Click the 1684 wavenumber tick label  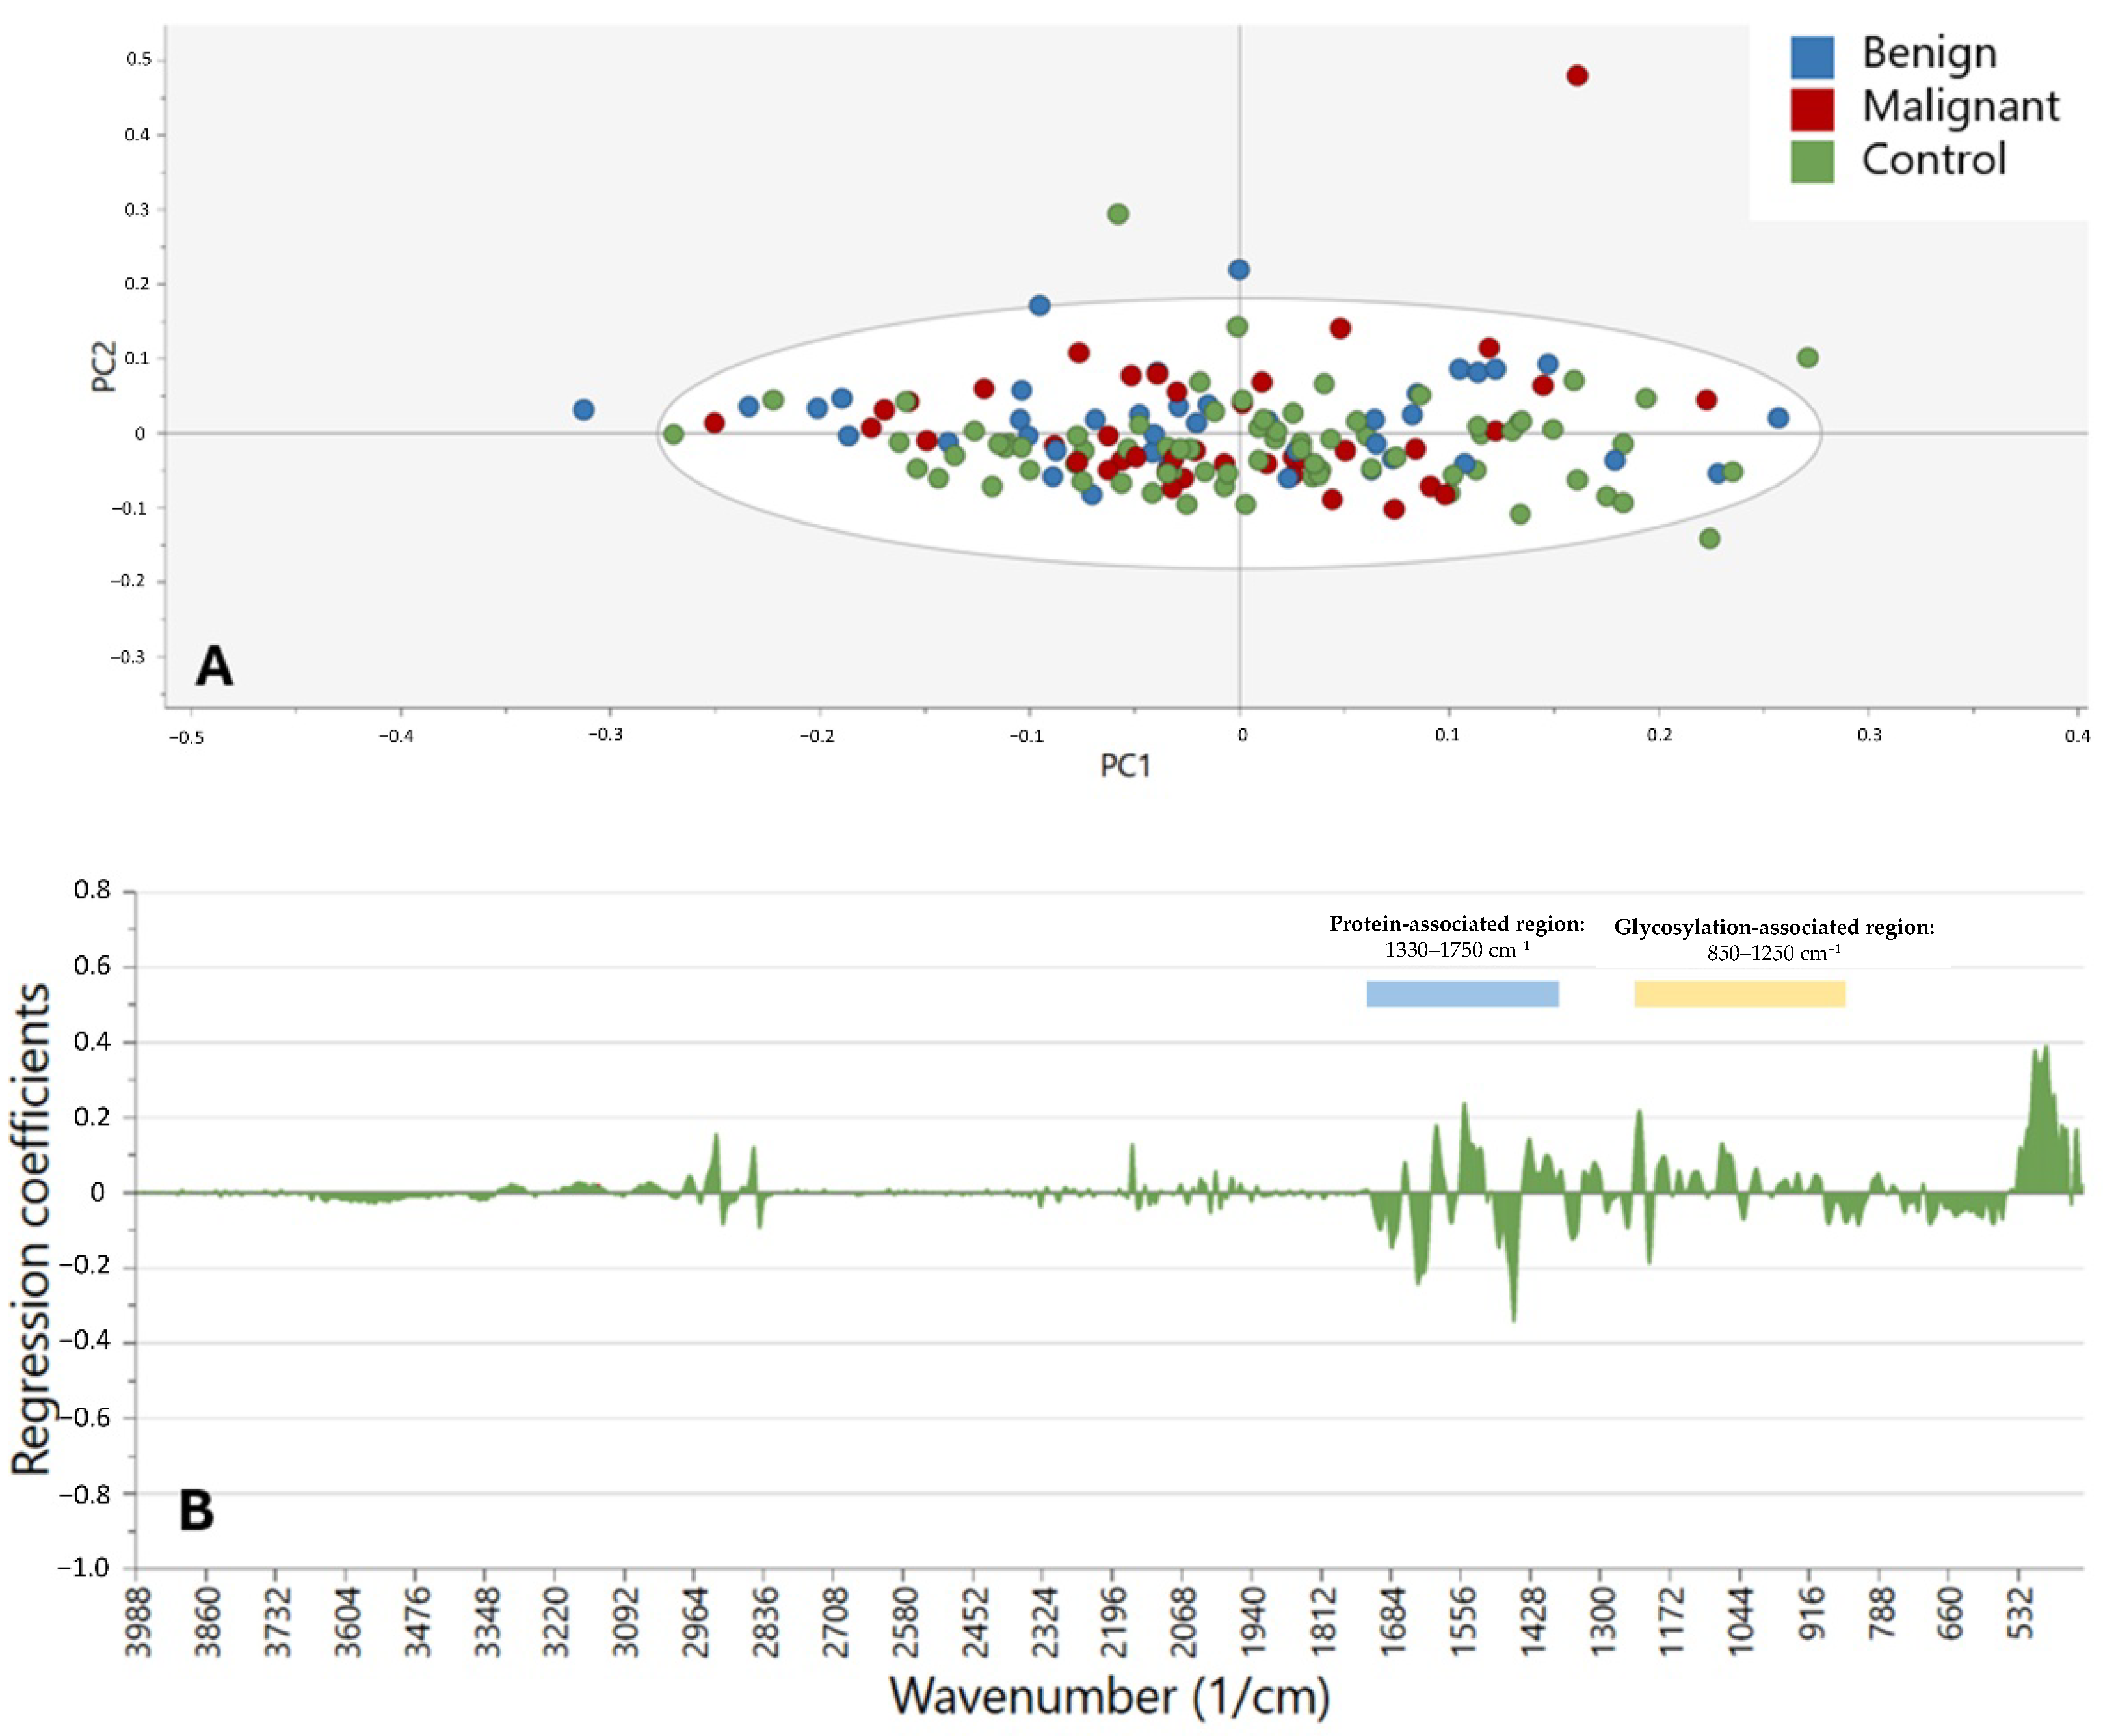click(x=1394, y=1621)
